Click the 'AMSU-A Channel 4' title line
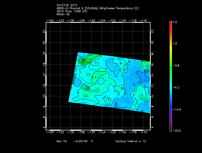 click(97, 8)
